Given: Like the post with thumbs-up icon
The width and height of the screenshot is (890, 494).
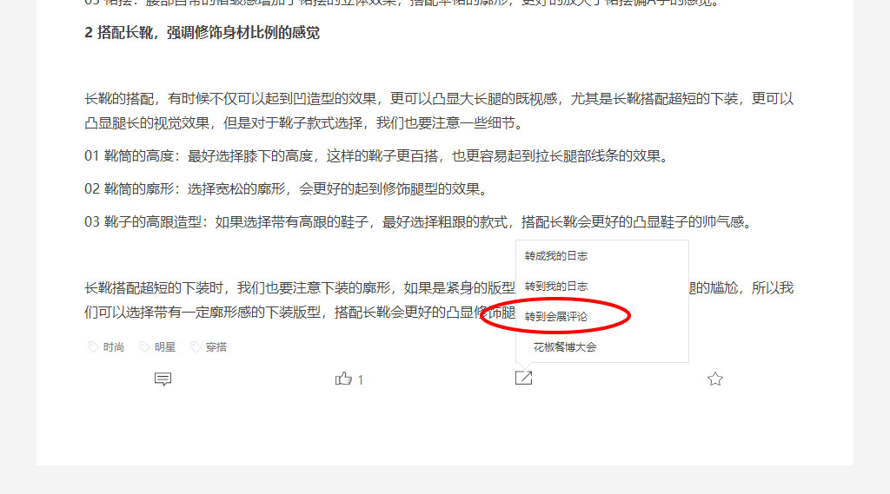Looking at the screenshot, I should (343, 379).
